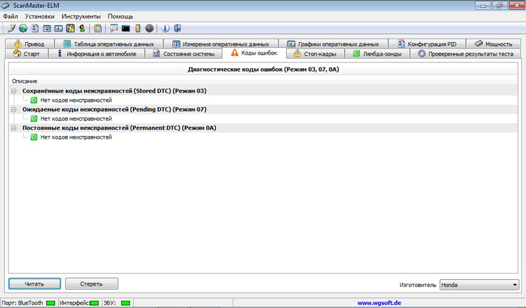
Task: Click the magnifier window toolbar icon
Action: 114,28
